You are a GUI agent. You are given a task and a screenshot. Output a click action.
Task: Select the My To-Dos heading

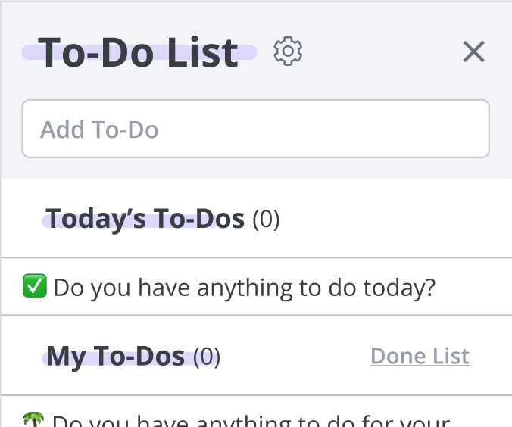click(115, 356)
